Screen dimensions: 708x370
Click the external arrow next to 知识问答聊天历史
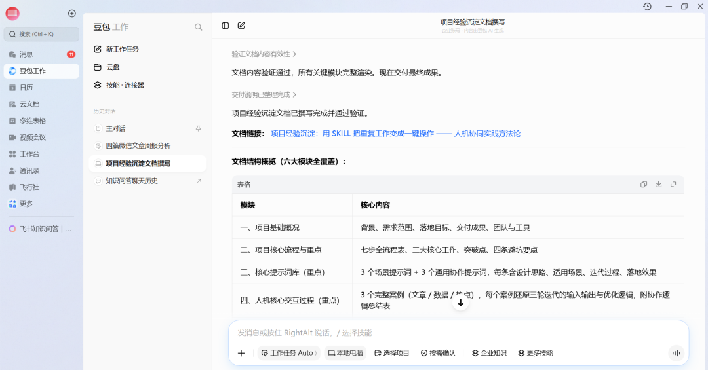pyautogui.click(x=199, y=181)
